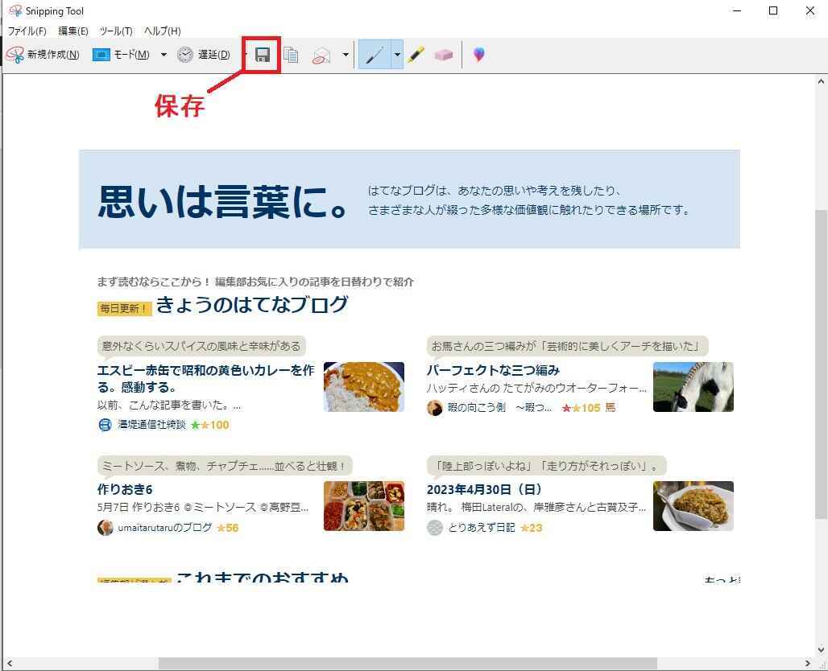Image resolution: width=828 pixels, height=671 pixels.
Task: Click the ★23 star count
Action: tap(532, 528)
